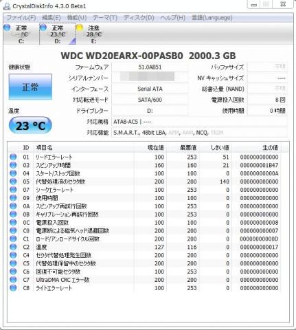Click the 最悪値 column header
Screen dimensions: 296x330
pos(183,148)
